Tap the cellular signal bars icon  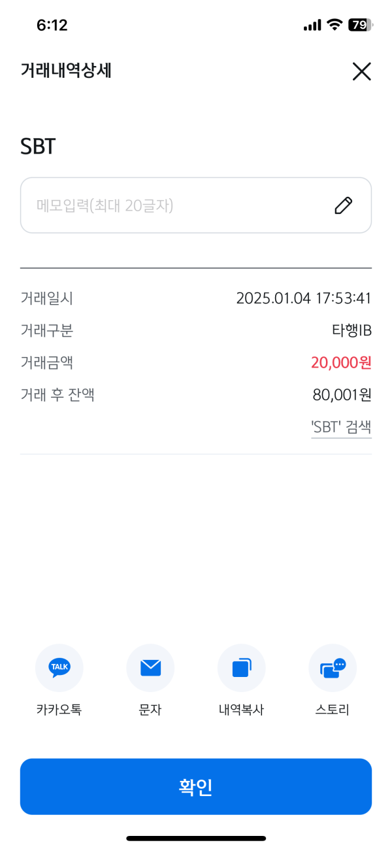(x=312, y=26)
